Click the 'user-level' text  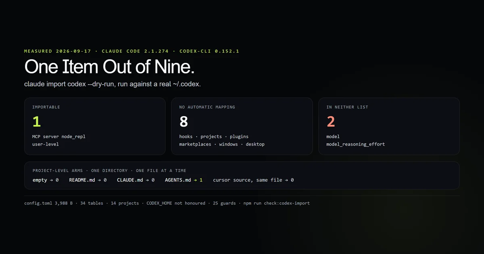click(x=46, y=144)
